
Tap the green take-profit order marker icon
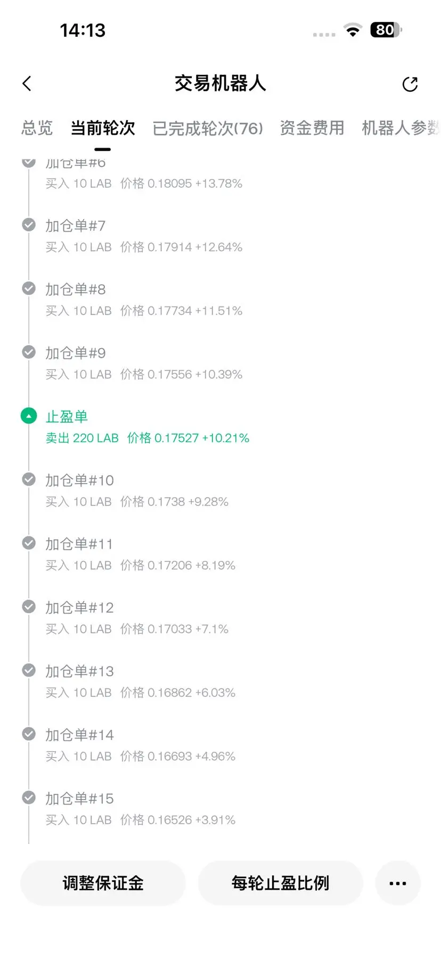(29, 416)
